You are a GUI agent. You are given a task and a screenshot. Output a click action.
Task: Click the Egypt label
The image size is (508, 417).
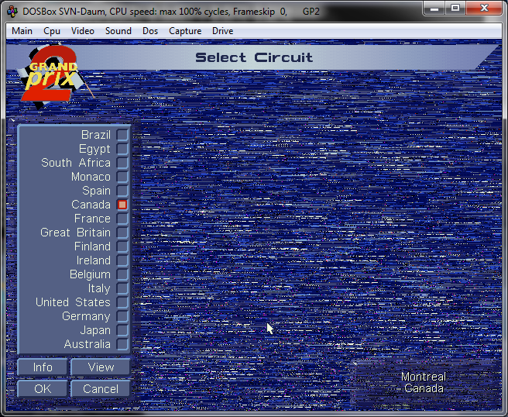94,149
